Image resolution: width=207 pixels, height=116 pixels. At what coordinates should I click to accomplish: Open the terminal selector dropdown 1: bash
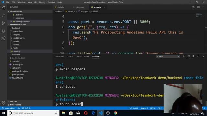(168, 56)
